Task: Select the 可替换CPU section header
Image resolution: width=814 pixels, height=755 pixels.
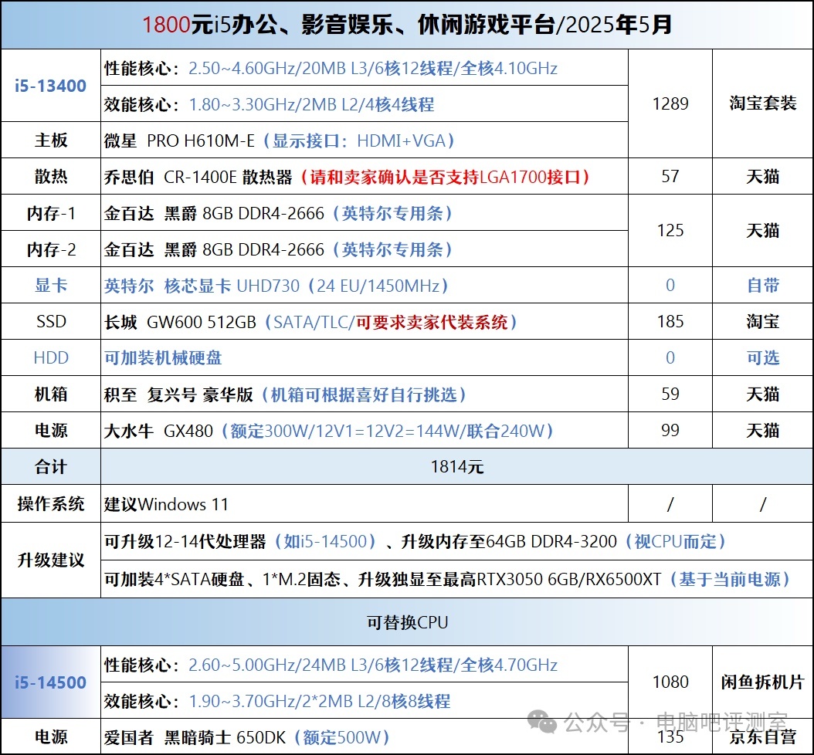Action: pos(407,622)
